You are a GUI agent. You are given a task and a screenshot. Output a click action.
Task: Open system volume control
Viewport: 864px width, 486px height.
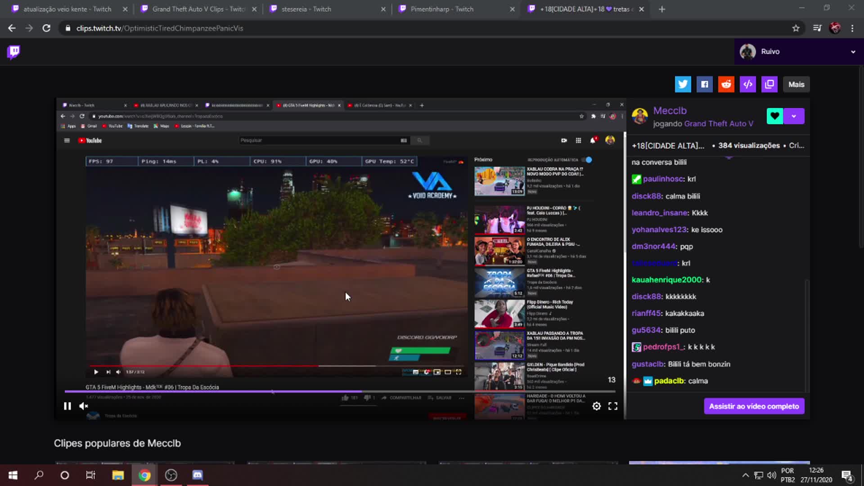(x=772, y=475)
